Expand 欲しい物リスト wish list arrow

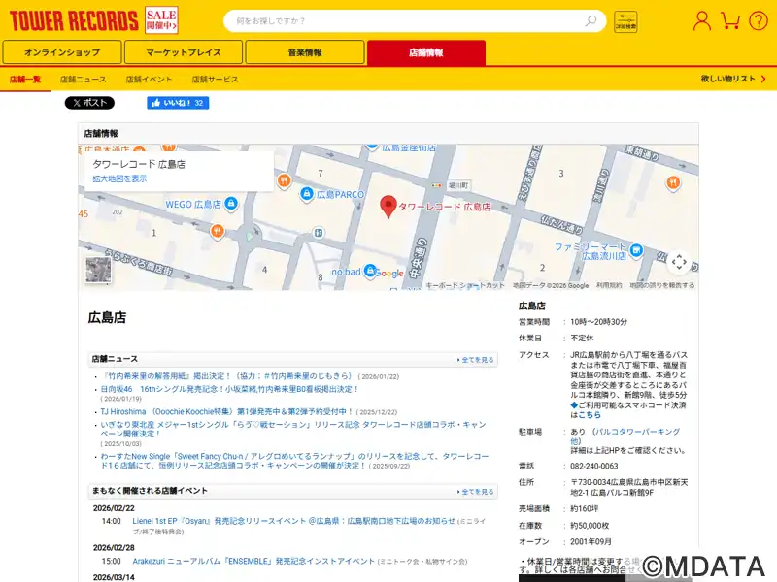[760, 79]
